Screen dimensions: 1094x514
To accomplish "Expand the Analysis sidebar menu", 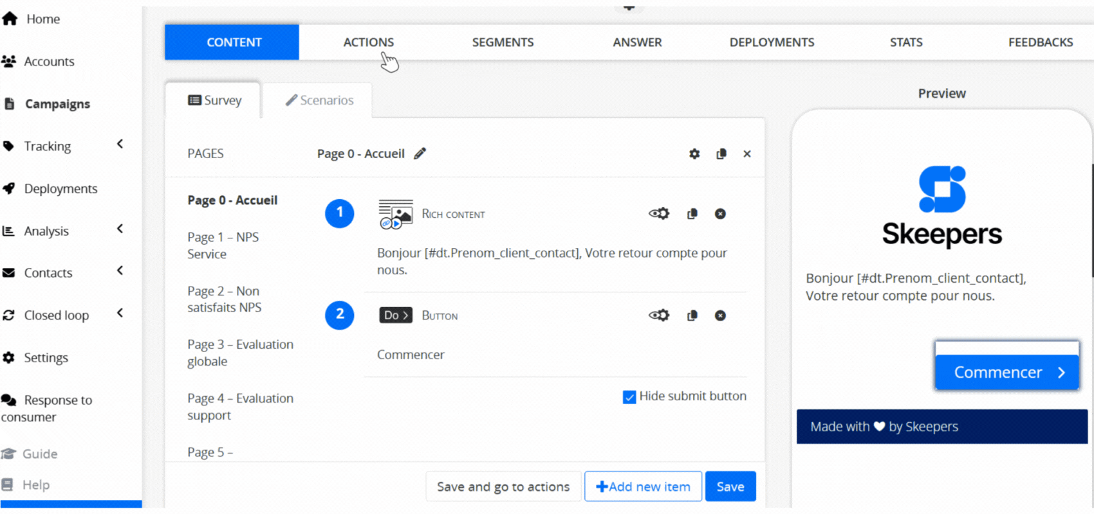I will click(120, 229).
